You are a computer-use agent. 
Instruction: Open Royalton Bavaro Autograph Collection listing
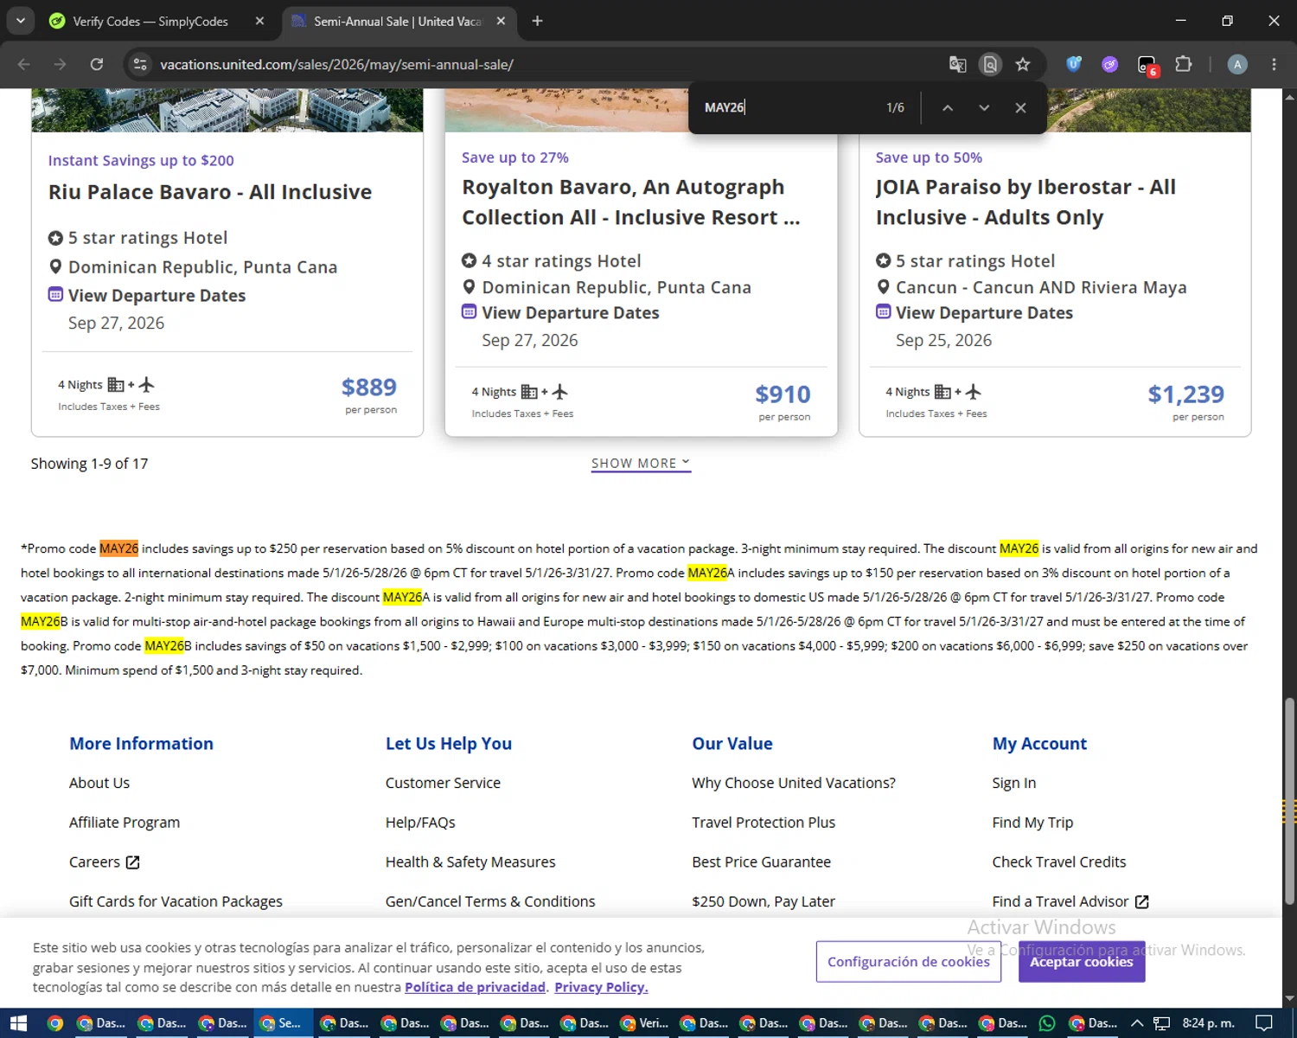tap(631, 202)
